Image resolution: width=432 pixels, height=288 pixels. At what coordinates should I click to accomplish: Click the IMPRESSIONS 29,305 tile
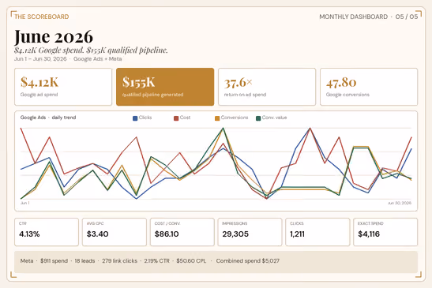pos(250,232)
